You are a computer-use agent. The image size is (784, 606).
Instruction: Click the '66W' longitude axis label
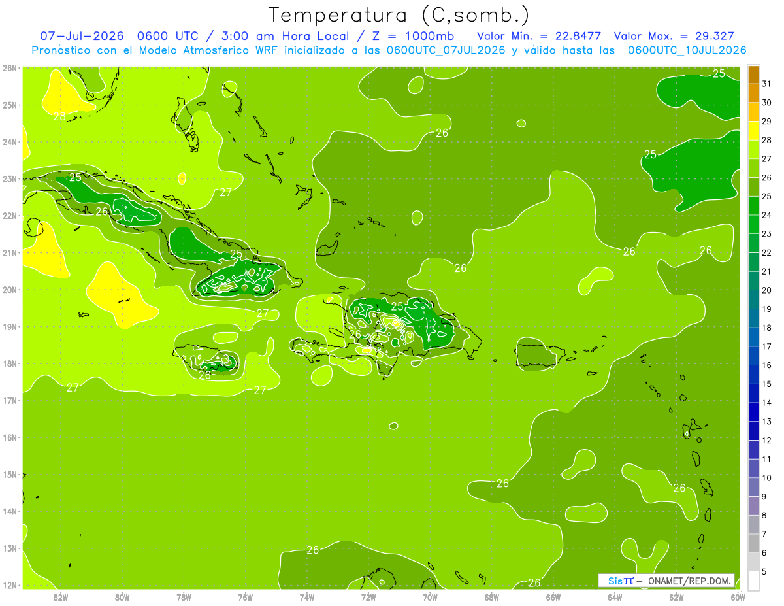point(553,598)
